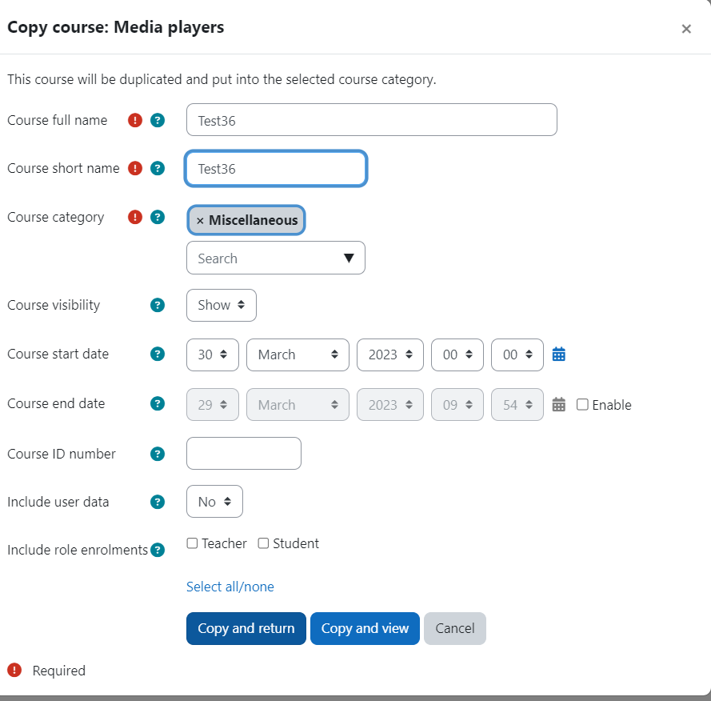Viewport: 711px width, 701px height.
Task: Open help for Course end date
Action: coord(158,403)
